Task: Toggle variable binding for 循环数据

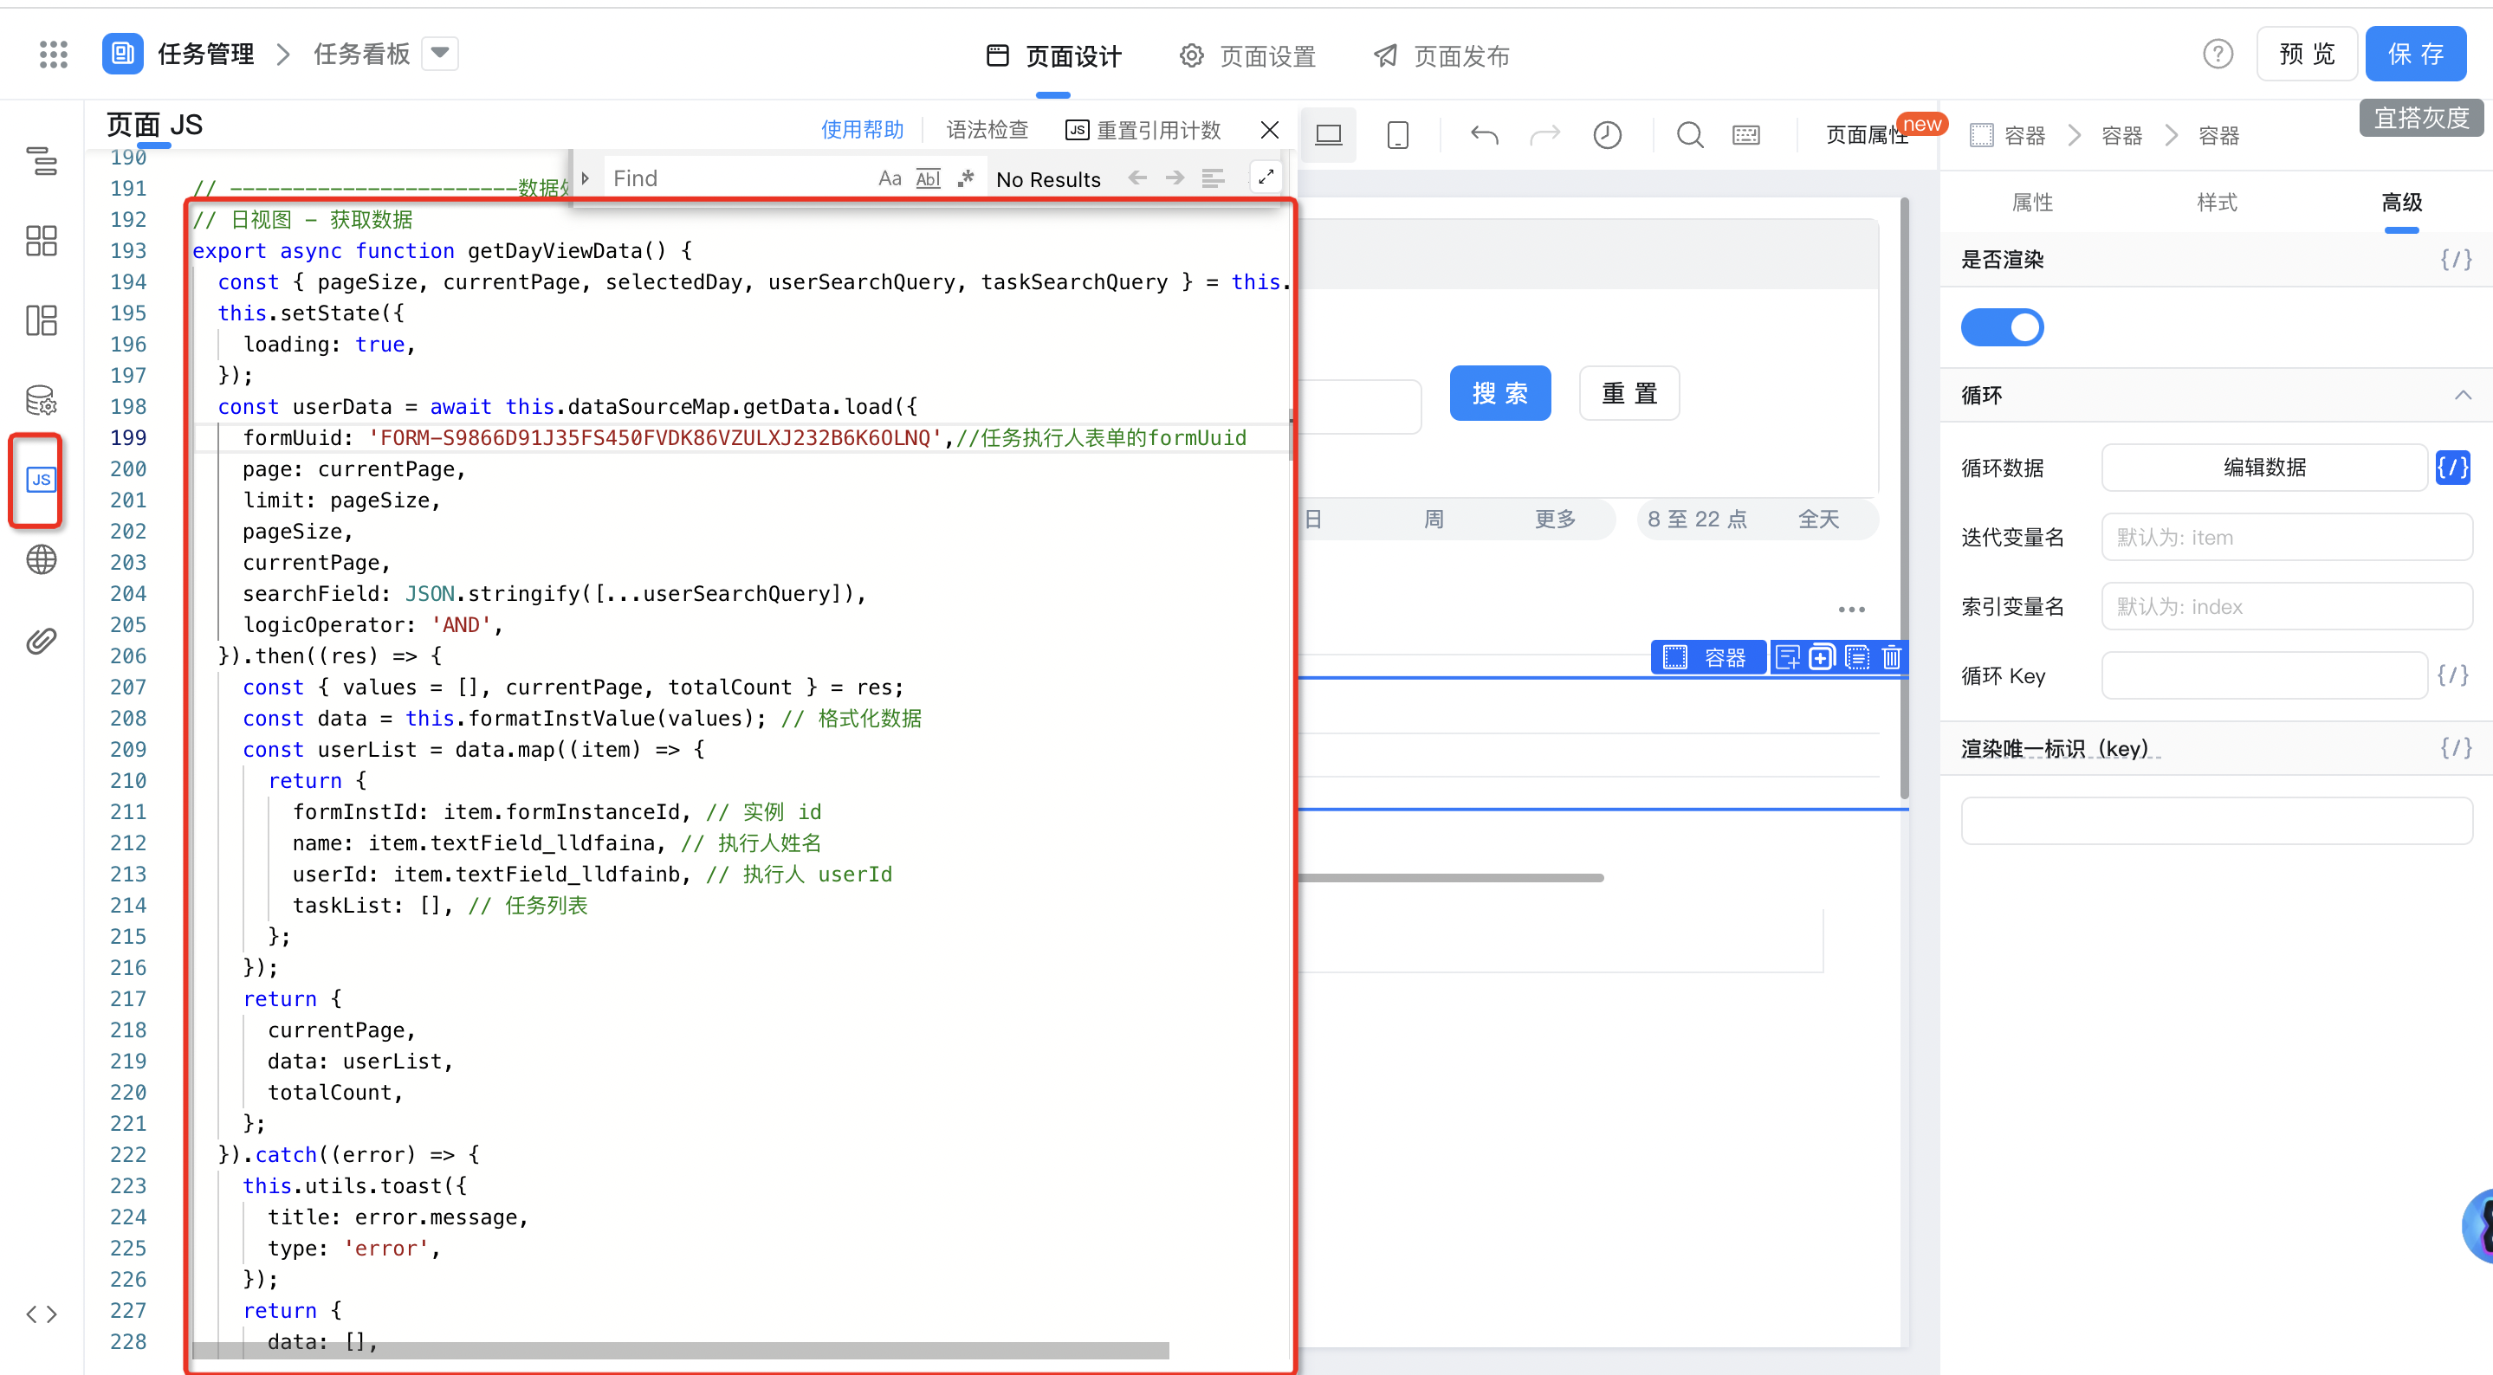Action: (x=2453, y=468)
